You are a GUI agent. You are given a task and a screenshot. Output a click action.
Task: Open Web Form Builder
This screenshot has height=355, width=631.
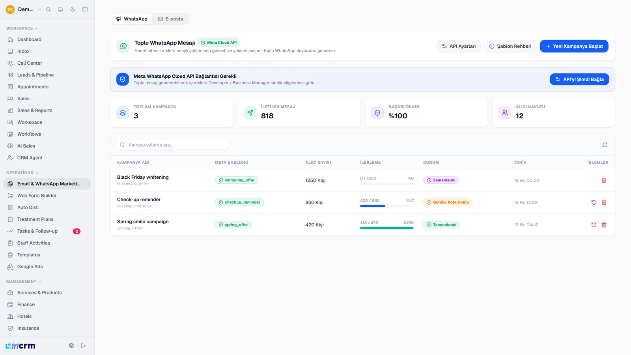[x=47, y=196]
